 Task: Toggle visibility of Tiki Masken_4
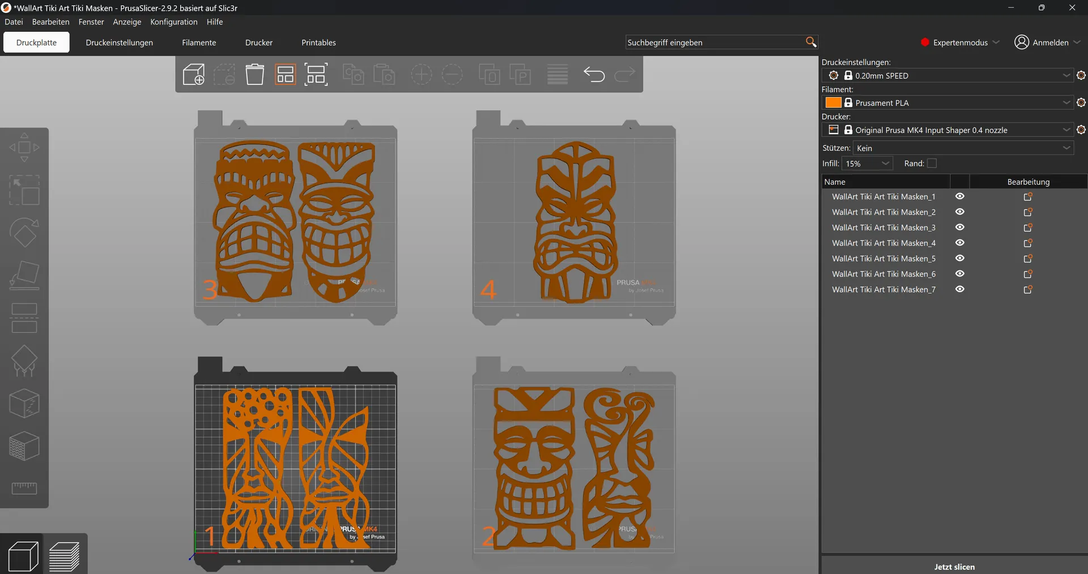coord(960,243)
